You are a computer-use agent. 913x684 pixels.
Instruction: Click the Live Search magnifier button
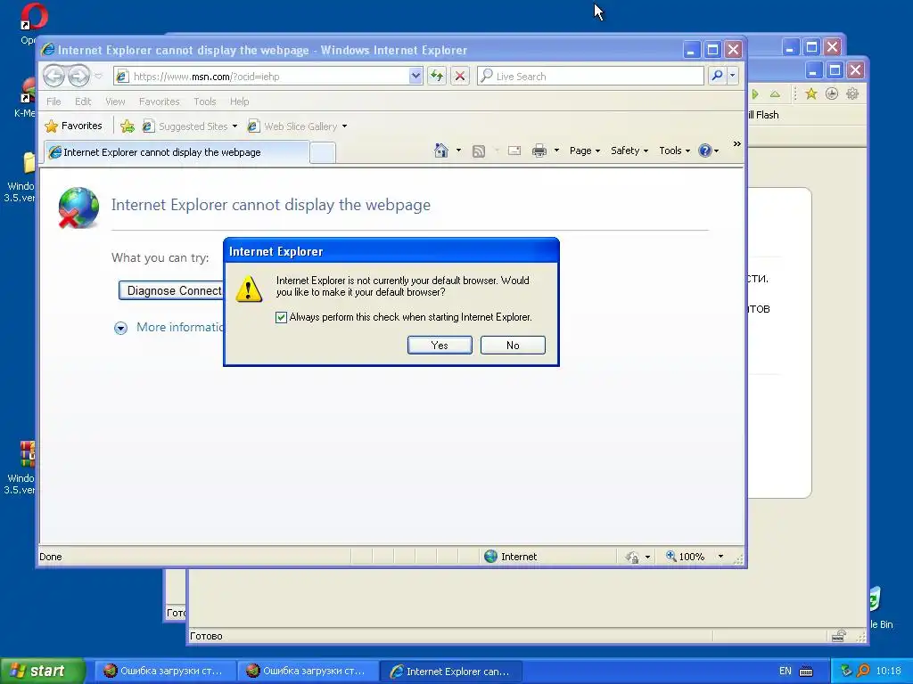[x=718, y=76]
